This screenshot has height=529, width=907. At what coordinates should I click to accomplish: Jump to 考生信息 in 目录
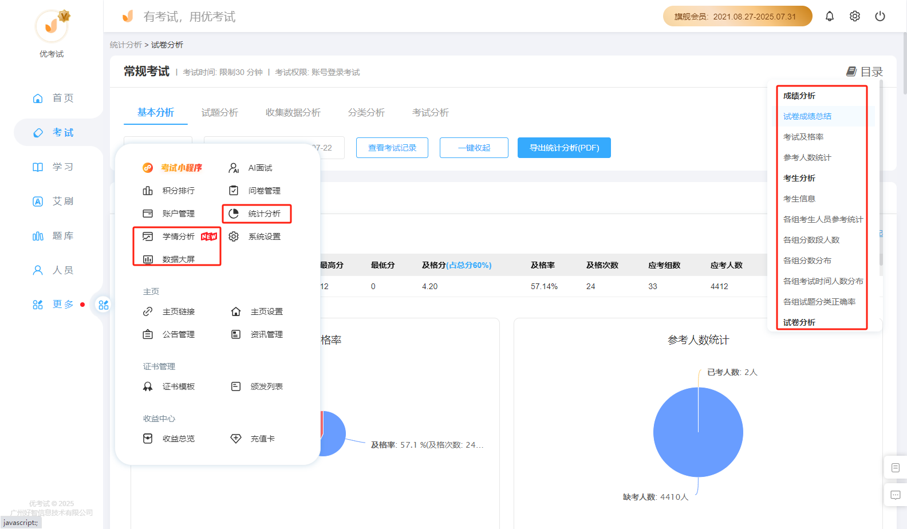pos(799,199)
